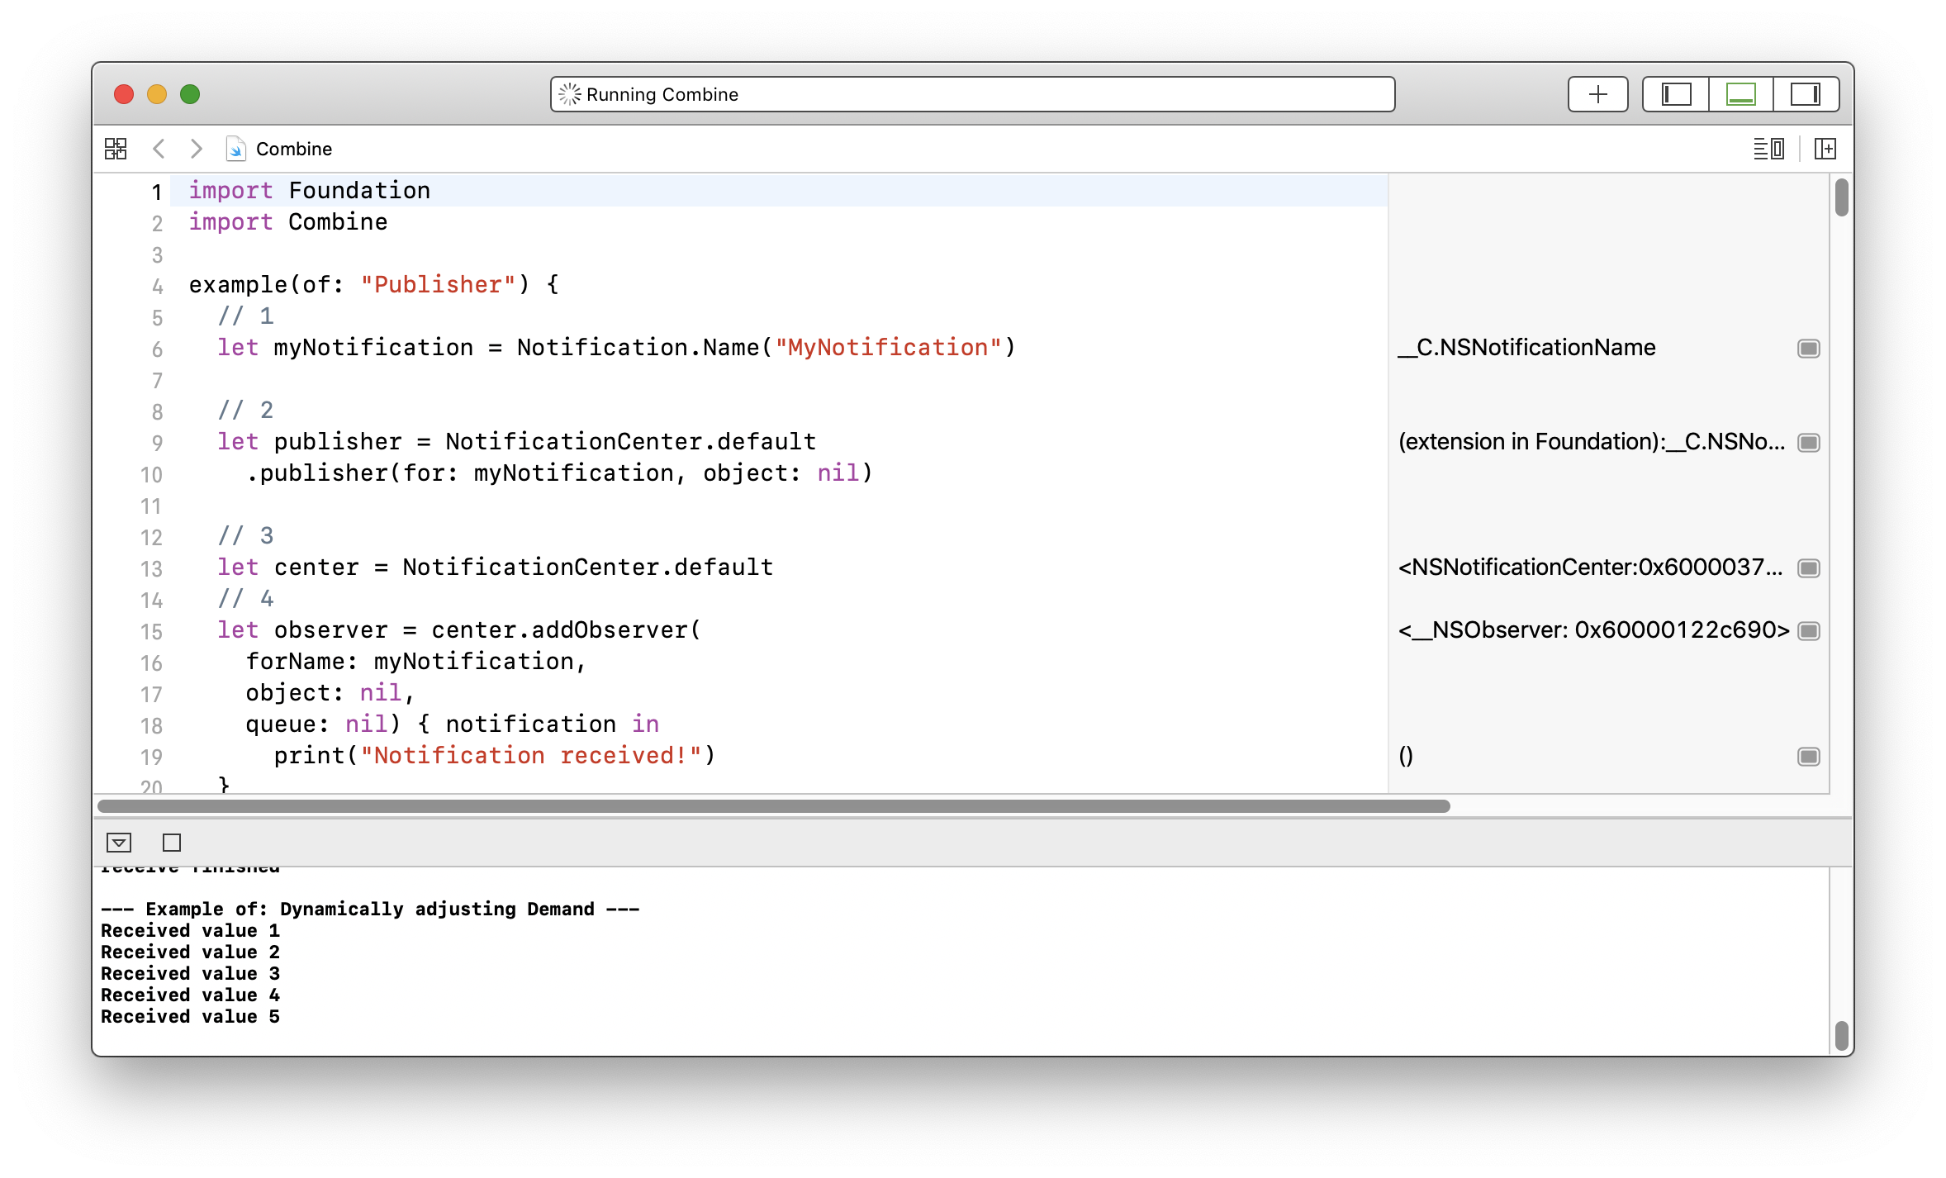Image resolution: width=1946 pixels, height=1178 pixels.
Task: Click the center.addObserver( code line
Action: (x=459, y=630)
